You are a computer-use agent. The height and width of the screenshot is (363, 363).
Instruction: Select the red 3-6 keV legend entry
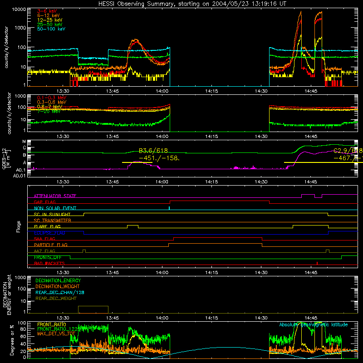pos(47,11)
